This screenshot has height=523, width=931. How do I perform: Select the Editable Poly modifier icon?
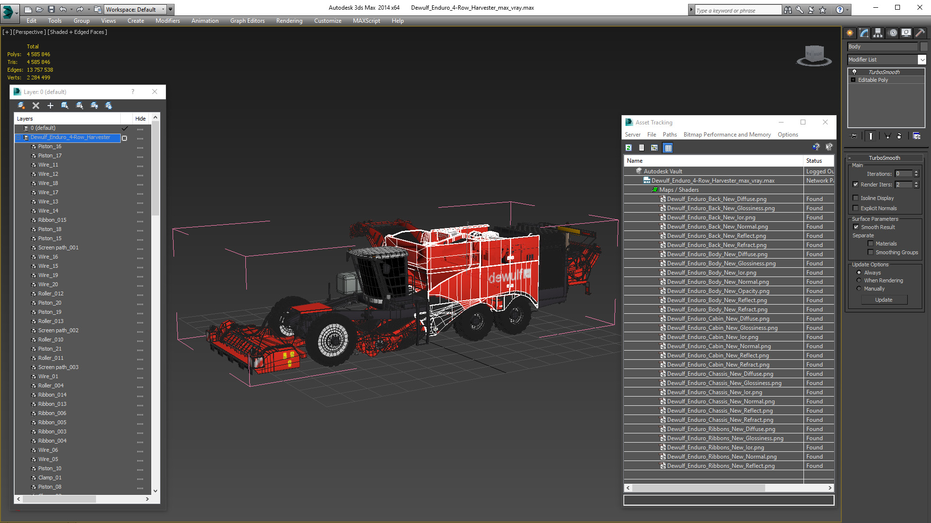click(854, 80)
